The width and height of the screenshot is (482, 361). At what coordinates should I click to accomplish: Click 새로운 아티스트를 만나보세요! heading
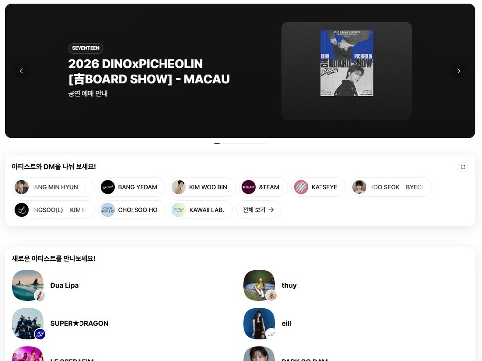click(54, 258)
